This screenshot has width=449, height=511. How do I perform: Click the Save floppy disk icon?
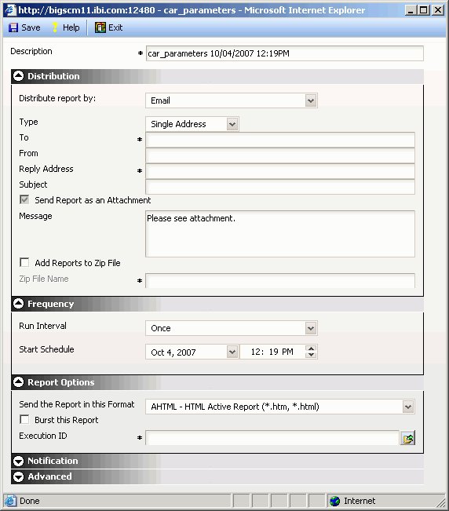(x=13, y=27)
